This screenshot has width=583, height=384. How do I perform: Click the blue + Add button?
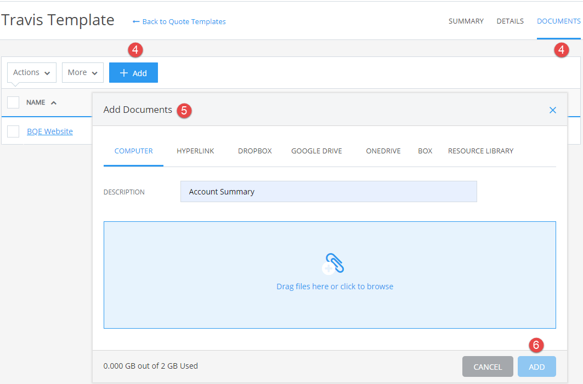[133, 73]
